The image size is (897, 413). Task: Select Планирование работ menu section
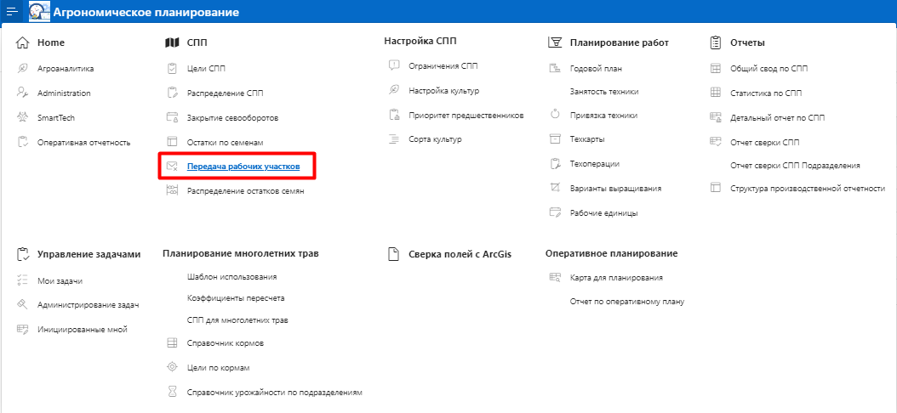pos(619,42)
